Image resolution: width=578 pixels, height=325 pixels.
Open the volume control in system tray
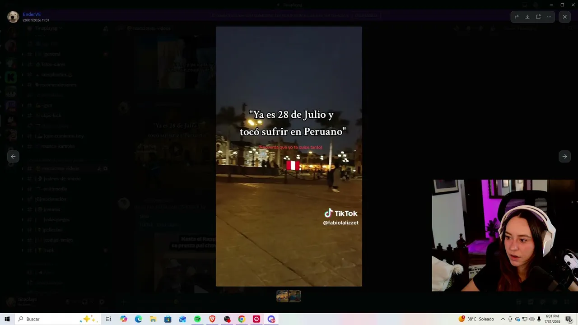click(532, 319)
